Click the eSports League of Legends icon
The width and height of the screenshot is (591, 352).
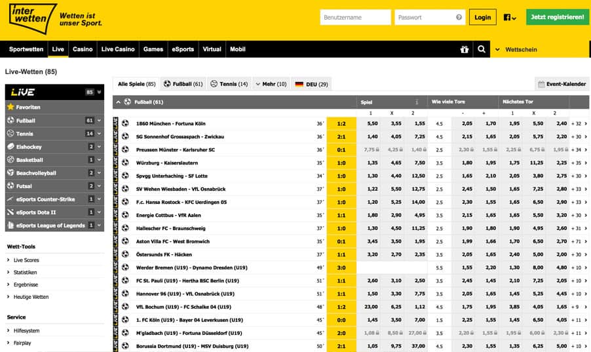coord(10,225)
